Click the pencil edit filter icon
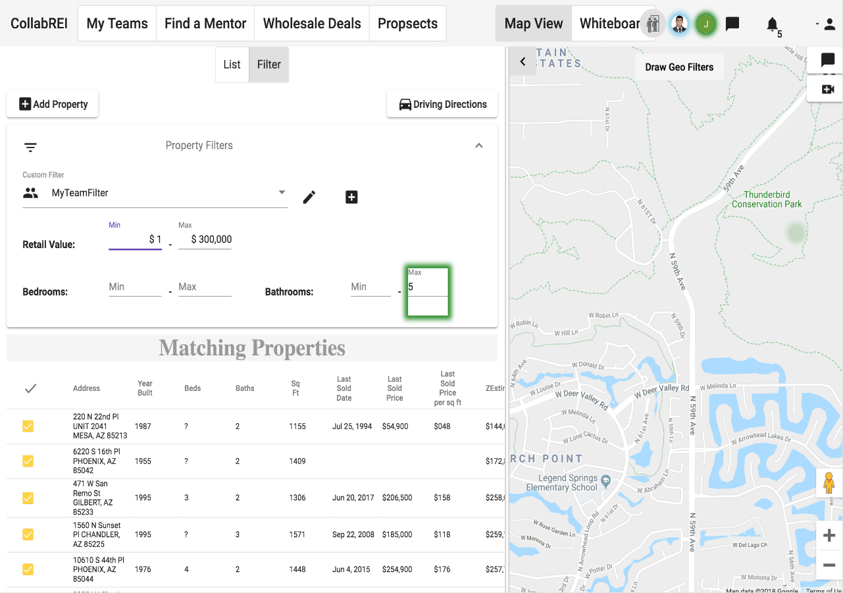The width and height of the screenshot is (843, 593). (x=309, y=197)
